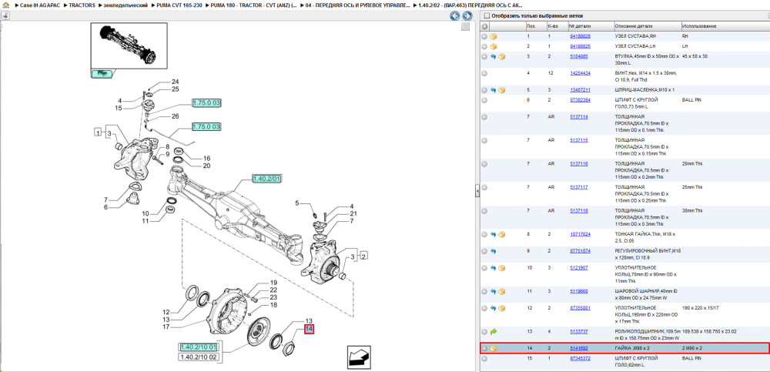Select callout 12 in the diagram
The width and height of the screenshot is (770, 372).
point(166,312)
